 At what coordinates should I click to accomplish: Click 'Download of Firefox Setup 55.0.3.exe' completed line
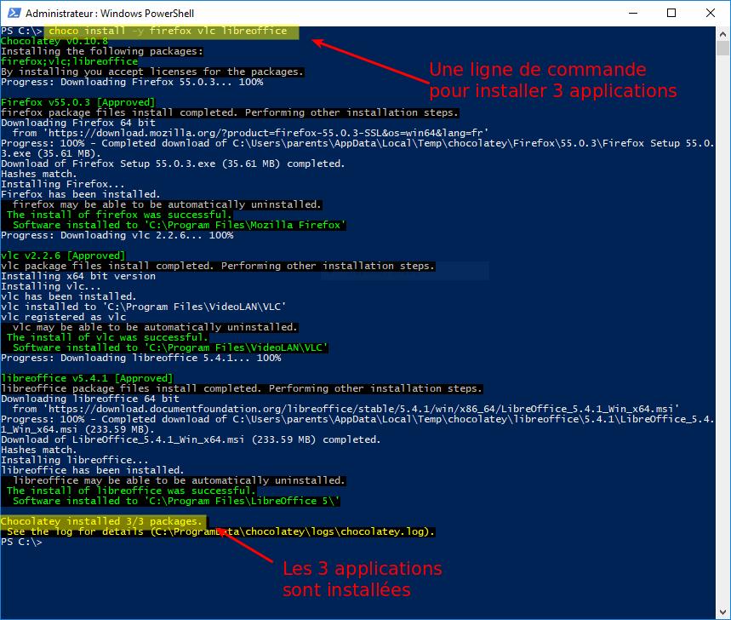[x=173, y=164]
